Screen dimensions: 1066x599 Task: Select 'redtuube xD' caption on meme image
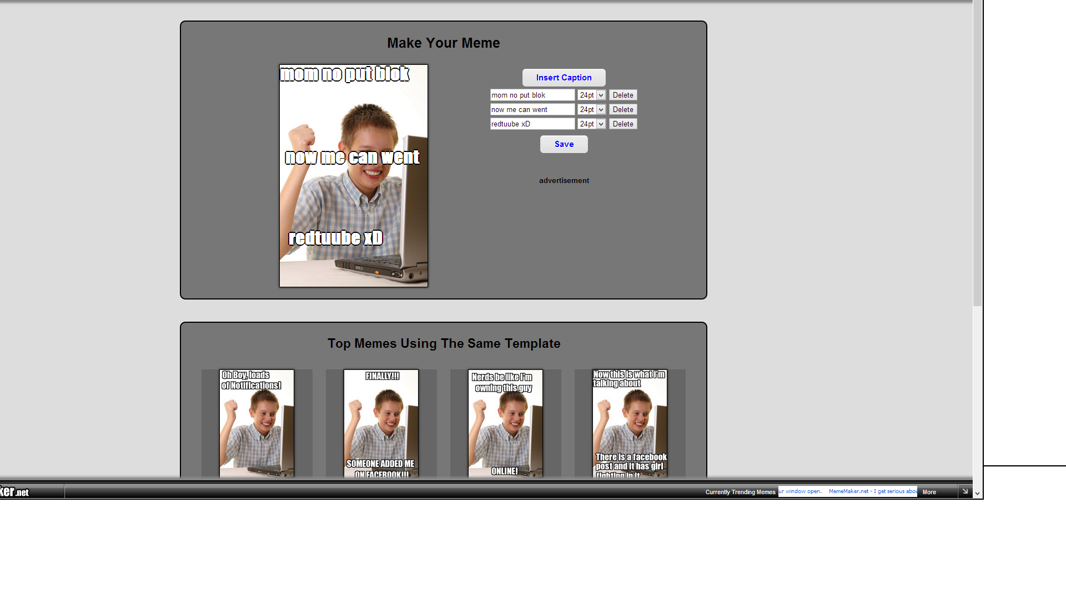(x=335, y=238)
